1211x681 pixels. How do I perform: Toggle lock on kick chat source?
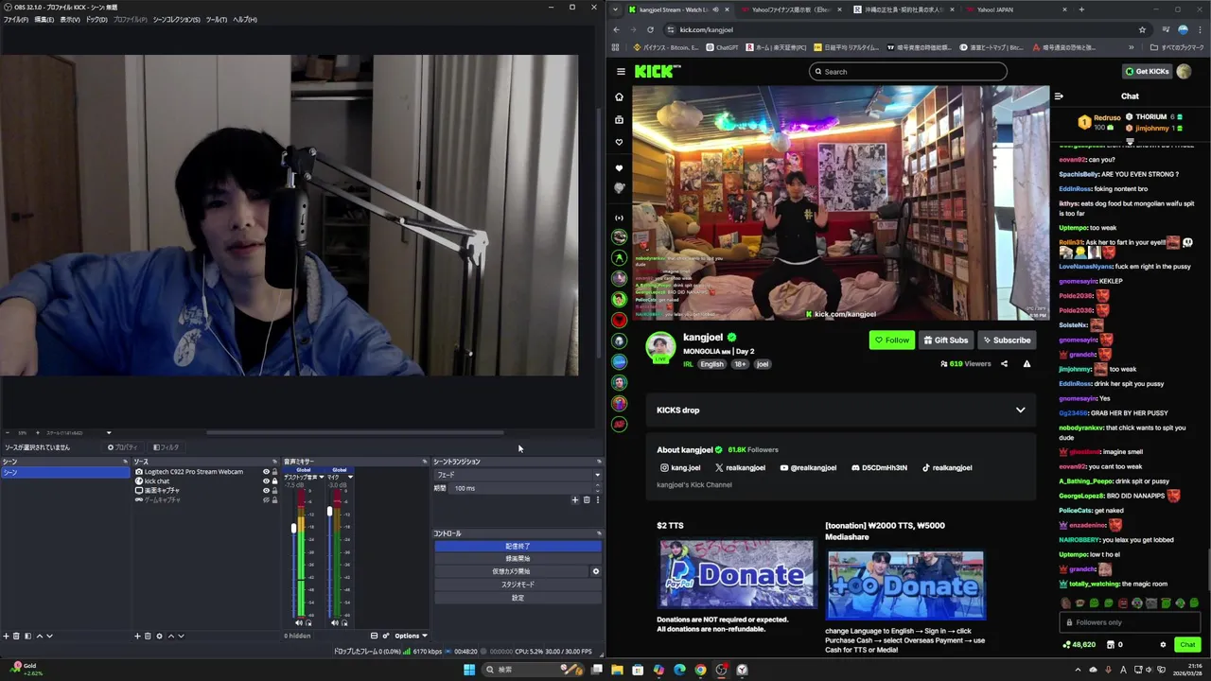(274, 481)
